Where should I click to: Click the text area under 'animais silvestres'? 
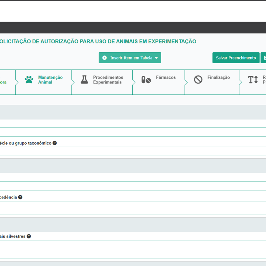pyautogui.click(x=133, y=249)
